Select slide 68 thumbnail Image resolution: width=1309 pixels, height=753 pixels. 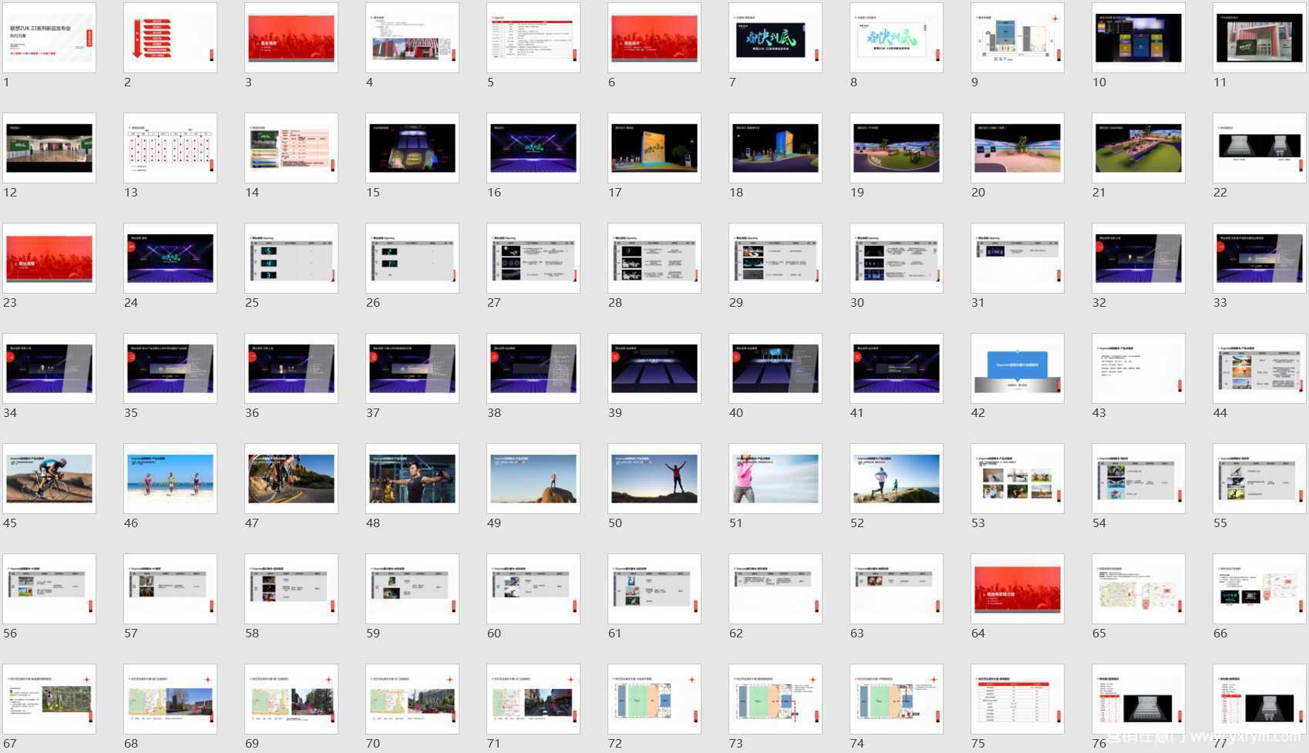pyautogui.click(x=170, y=699)
